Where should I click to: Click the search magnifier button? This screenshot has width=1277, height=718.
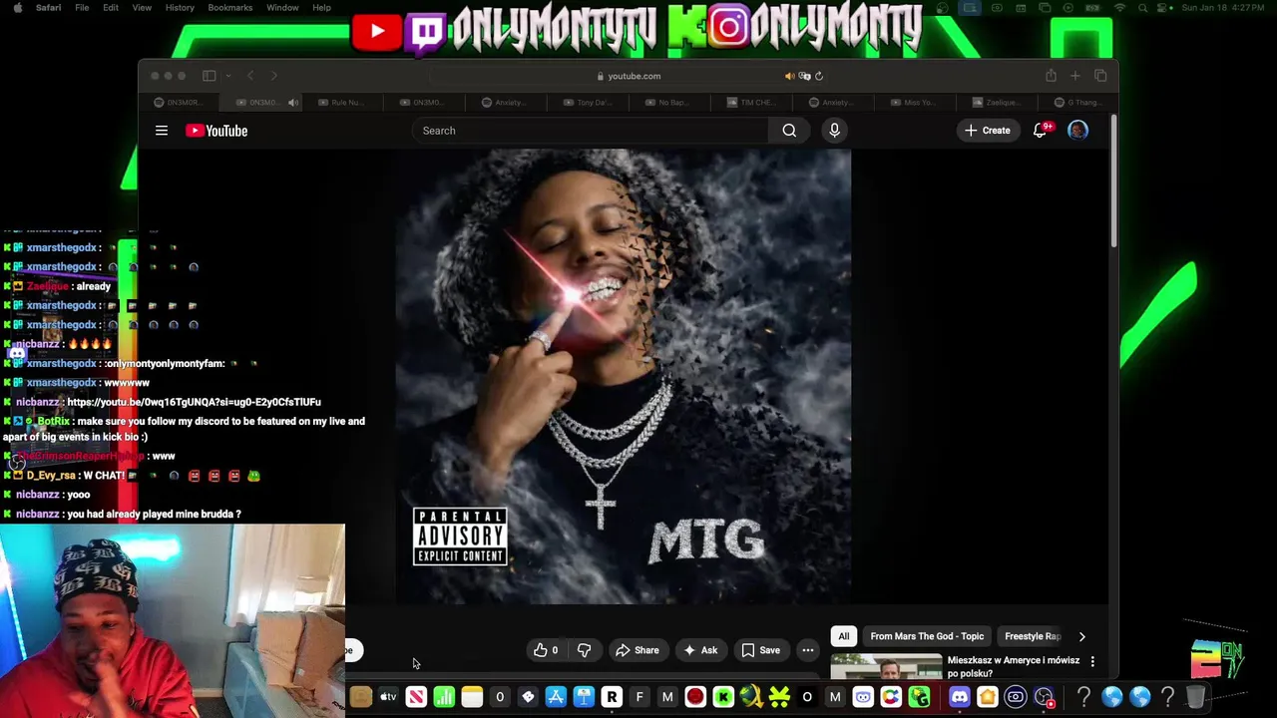pyautogui.click(x=789, y=131)
